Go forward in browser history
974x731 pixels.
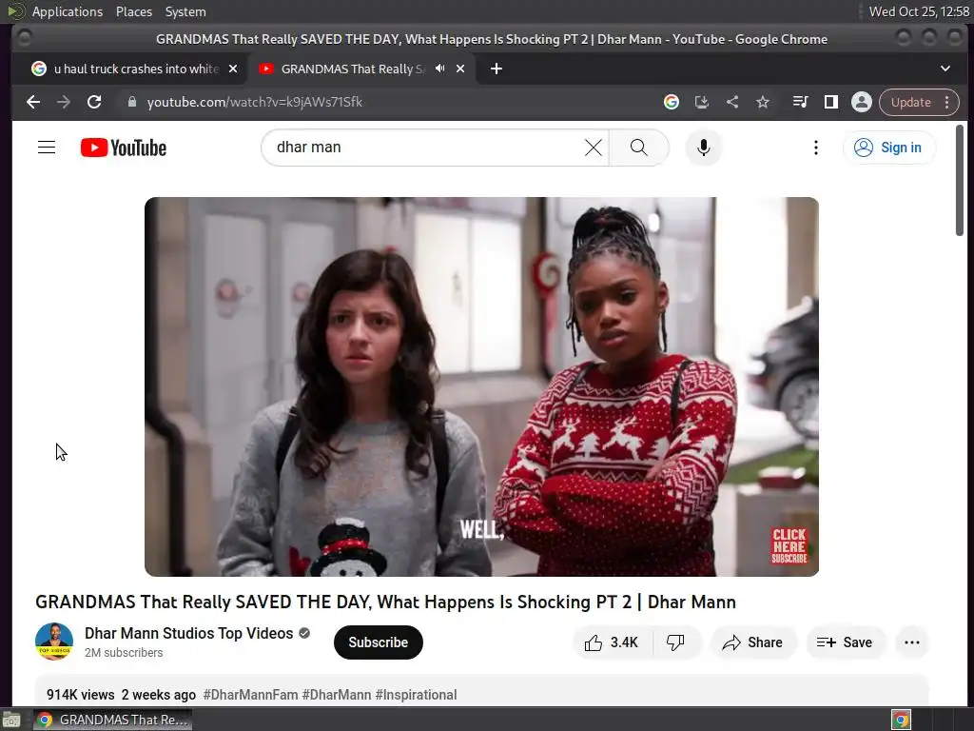pyautogui.click(x=64, y=102)
